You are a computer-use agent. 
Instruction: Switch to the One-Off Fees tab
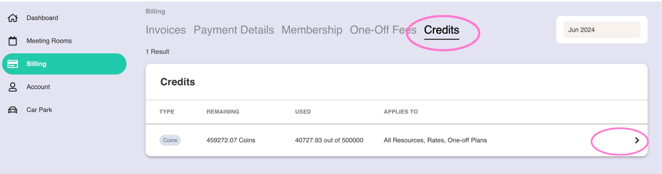click(383, 30)
